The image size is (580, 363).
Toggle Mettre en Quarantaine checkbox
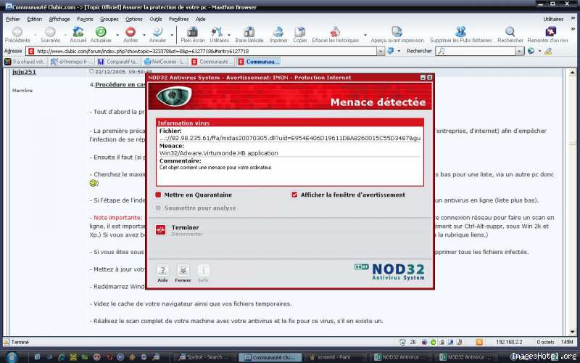158,195
